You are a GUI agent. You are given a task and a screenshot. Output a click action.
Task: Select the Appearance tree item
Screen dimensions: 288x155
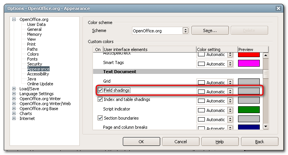pyautogui.click(x=39, y=69)
